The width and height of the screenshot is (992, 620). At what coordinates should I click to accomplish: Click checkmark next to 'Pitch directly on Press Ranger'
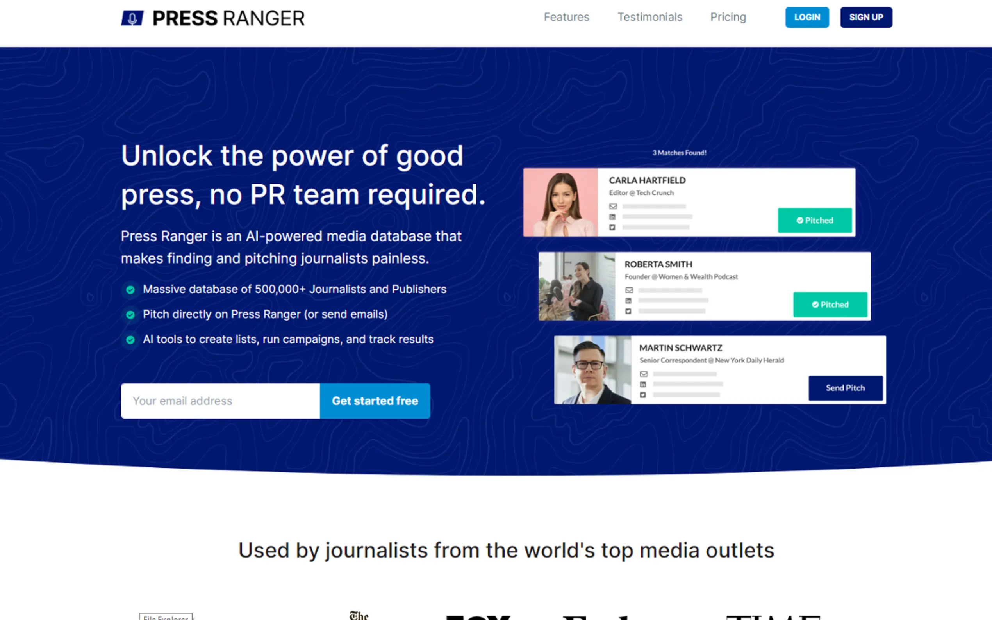(x=130, y=315)
